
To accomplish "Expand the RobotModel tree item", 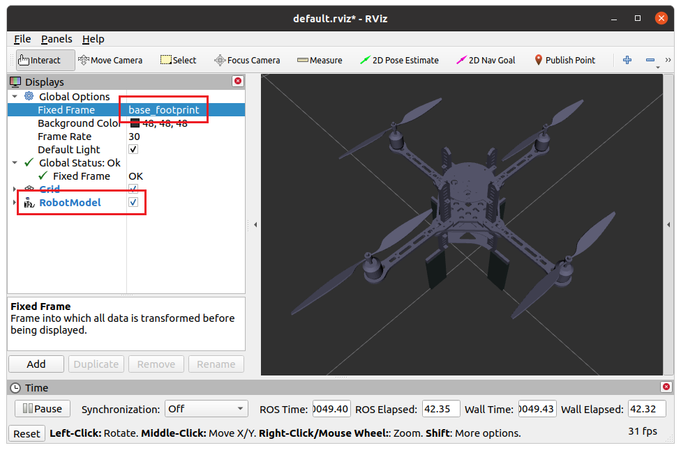I will [x=15, y=203].
